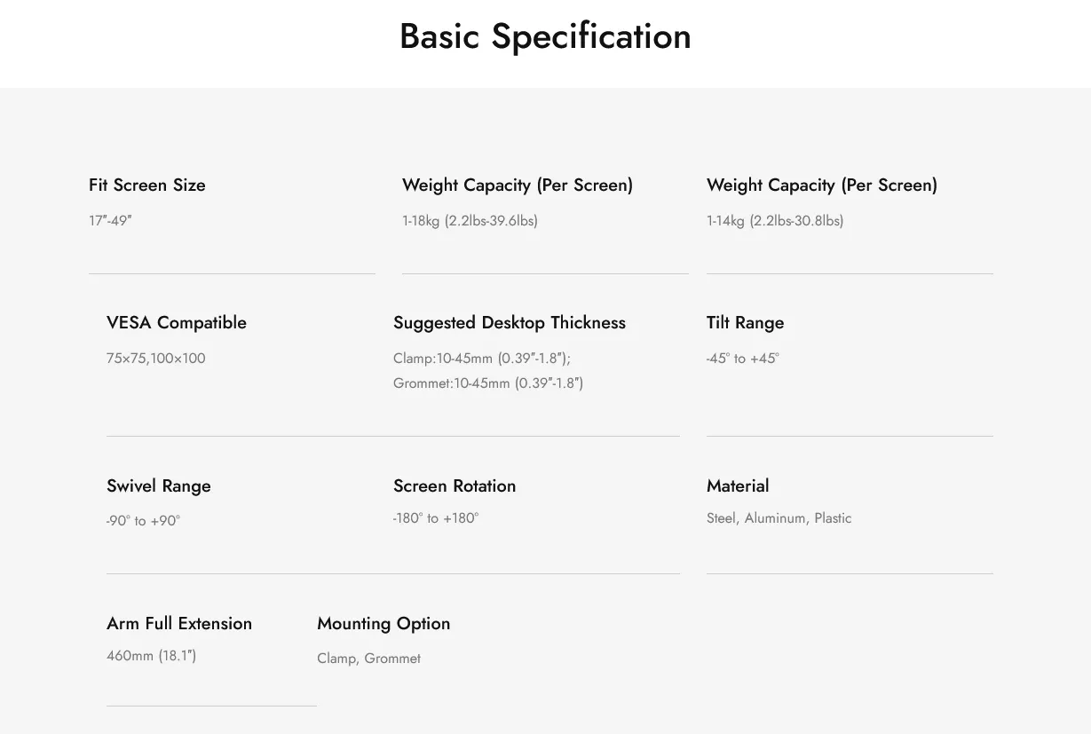The height and width of the screenshot is (734, 1091).
Task: Select the -180° to +180° rotation value
Action: click(436, 518)
